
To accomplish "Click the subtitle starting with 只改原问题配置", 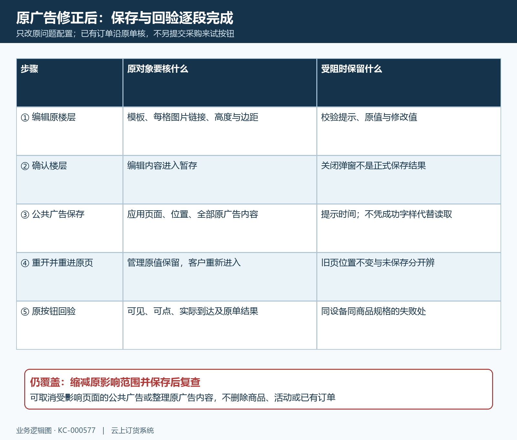I will [x=125, y=34].
